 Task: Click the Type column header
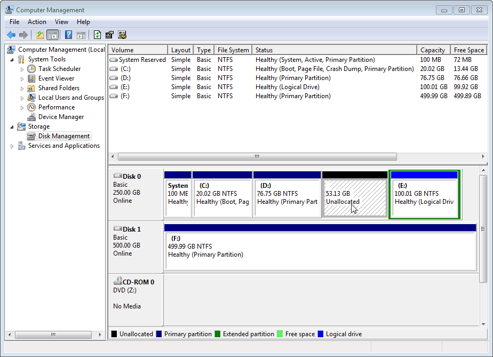click(x=204, y=50)
